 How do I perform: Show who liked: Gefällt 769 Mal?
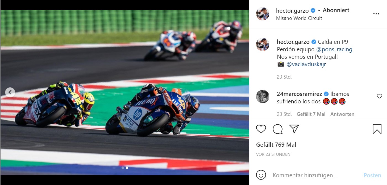tap(276, 144)
